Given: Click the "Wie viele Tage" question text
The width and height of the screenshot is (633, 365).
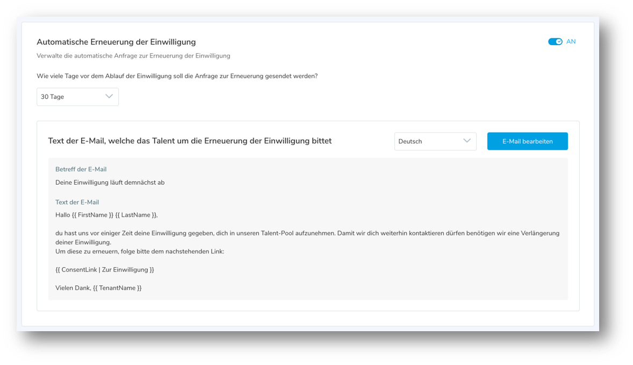Looking at the screenshot, I should click(177, 76).
